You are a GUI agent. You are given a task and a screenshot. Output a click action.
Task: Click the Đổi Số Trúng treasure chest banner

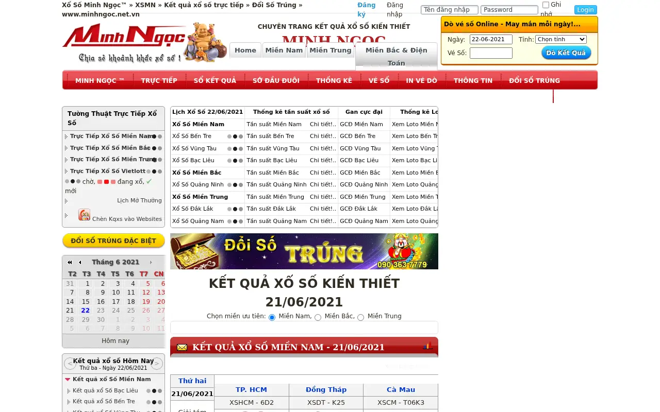pyautogui.click(x=304, y=251)
